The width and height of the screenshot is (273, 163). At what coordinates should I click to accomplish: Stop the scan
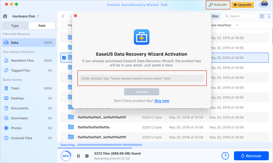87,156
